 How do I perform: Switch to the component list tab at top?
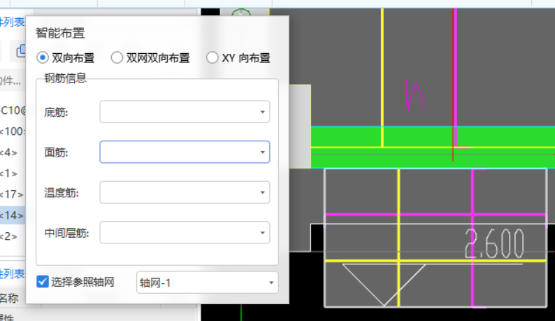coord(12,22)
